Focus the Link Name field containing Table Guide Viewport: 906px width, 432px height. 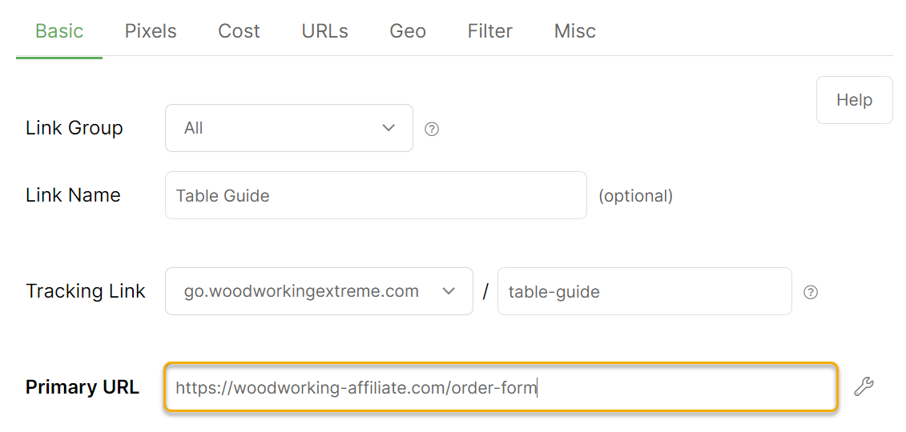click(x=375, y=195)
